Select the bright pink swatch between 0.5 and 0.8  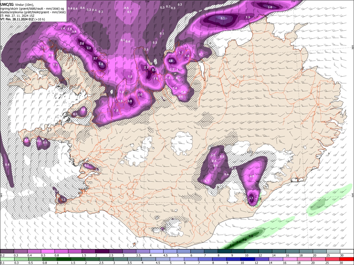coord(48,251)
